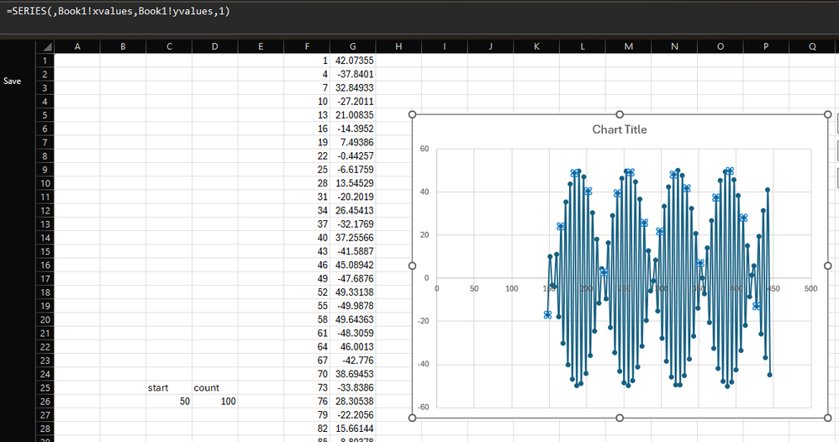Click the y-axis label -40

click(x=423, y=364)
